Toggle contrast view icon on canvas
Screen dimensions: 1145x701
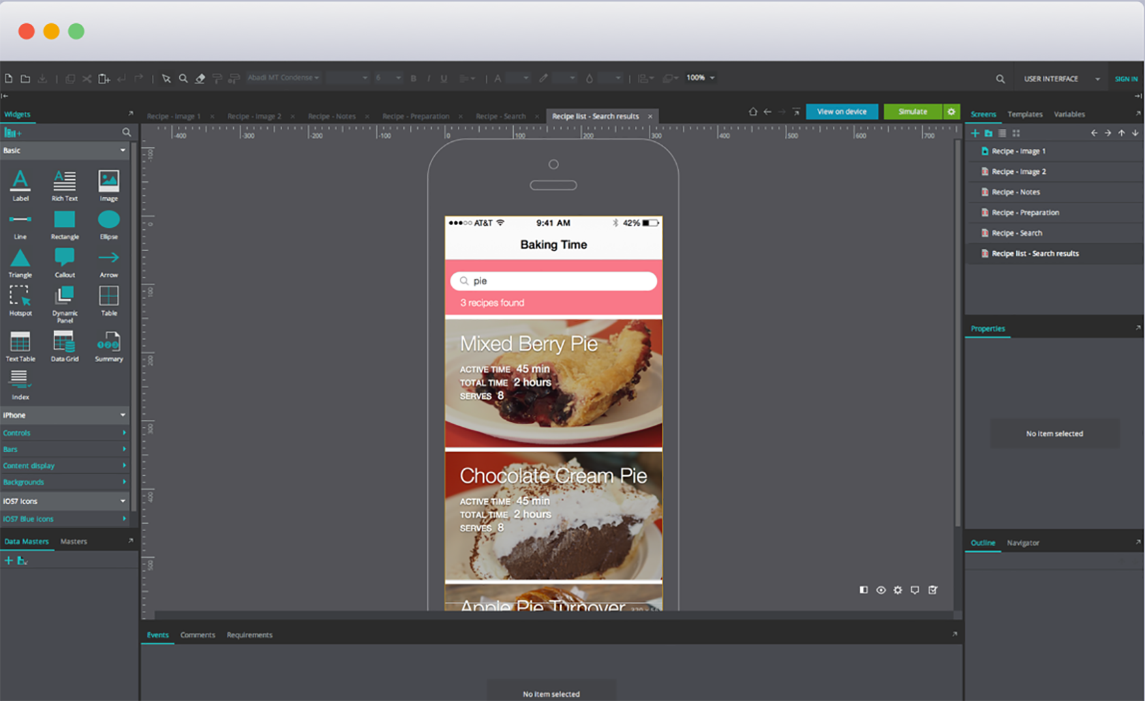click(864, 590)
